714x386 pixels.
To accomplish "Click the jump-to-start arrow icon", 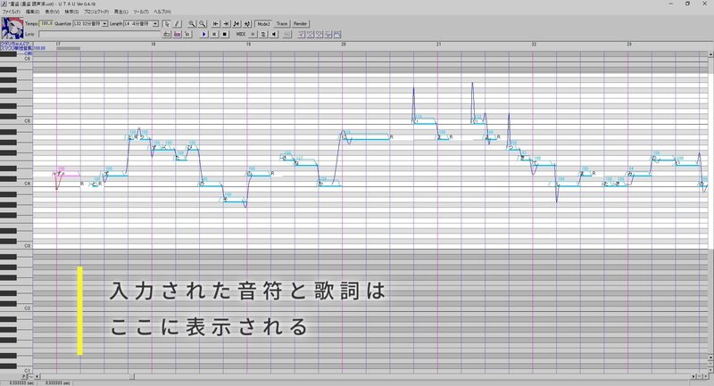I will (x=216, y=24).
